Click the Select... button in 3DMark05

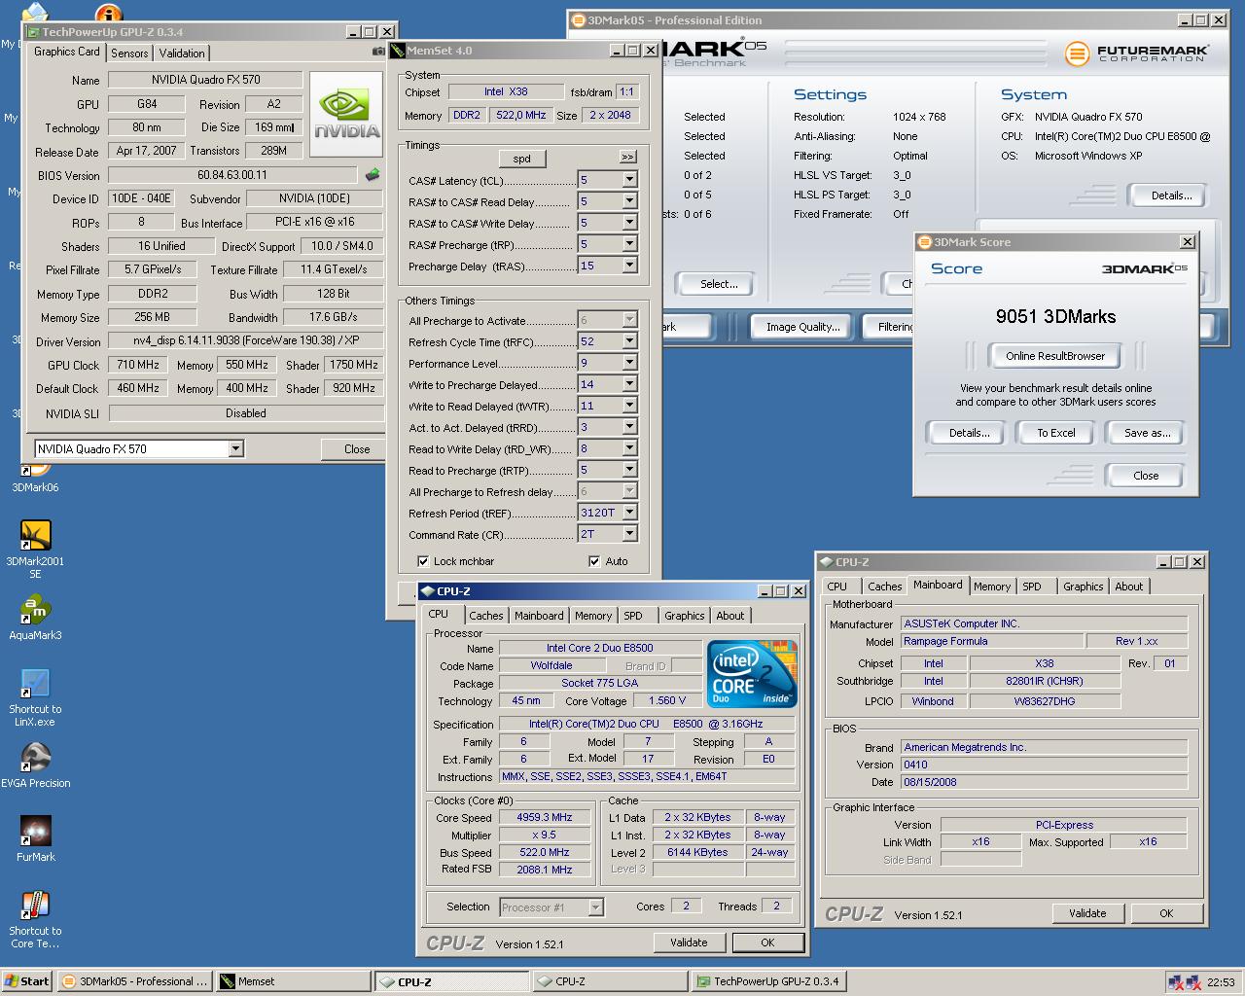720,284
